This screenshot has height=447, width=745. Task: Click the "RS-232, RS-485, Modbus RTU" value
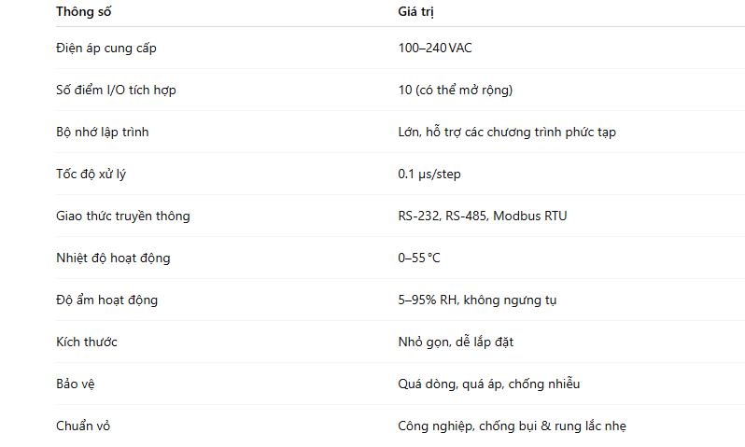coord(483,216)
